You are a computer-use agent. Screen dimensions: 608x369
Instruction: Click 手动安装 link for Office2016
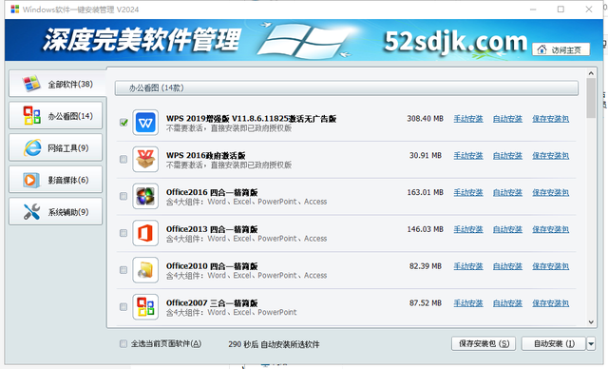point(468,192)
